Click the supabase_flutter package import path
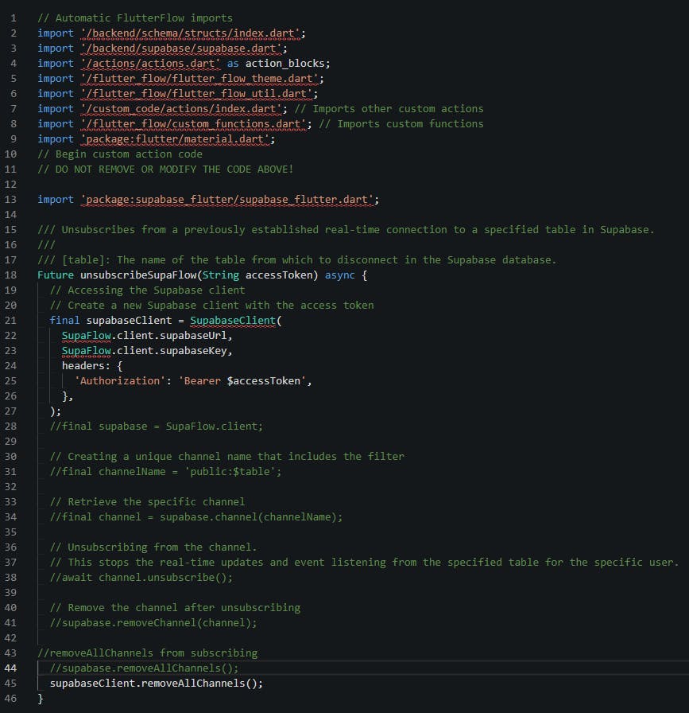 pyautogui.click(x=229, y=199)
